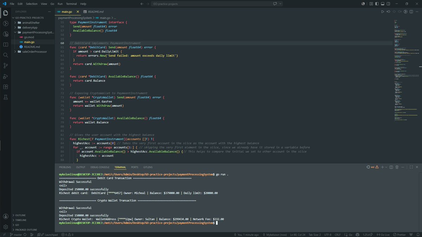The image size is (422, 237).
Task: Click Synchronize Changes icon beside master
Action: (x=26, y=235)
